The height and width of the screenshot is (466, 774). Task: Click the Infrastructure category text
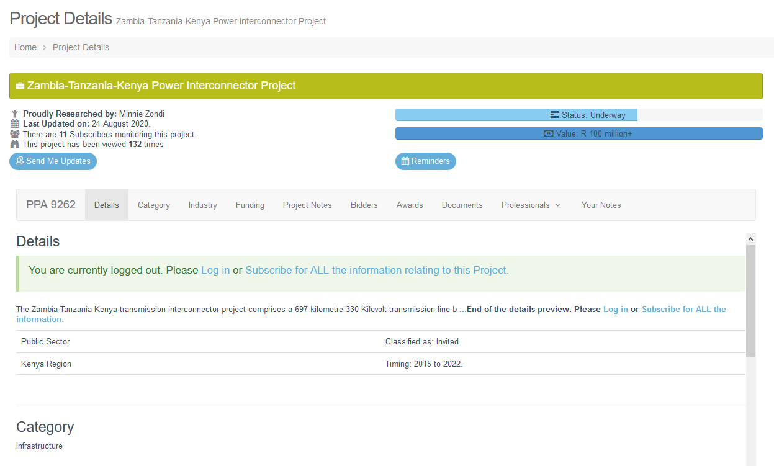(x=39, y=446)
